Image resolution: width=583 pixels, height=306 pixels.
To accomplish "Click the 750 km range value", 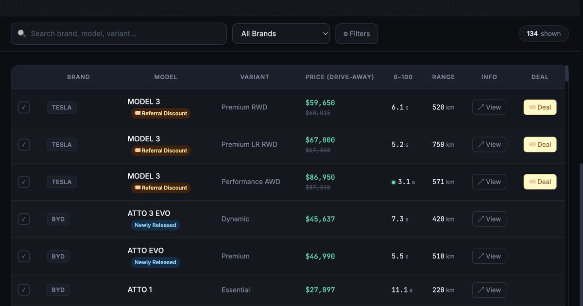I will (443, 144).
